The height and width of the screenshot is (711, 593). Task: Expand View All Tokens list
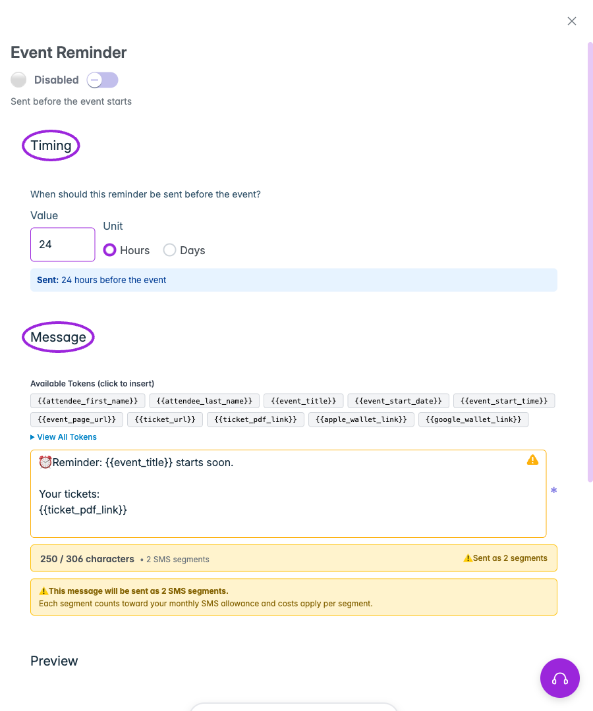pyautogui.click(x=63, y=437)
